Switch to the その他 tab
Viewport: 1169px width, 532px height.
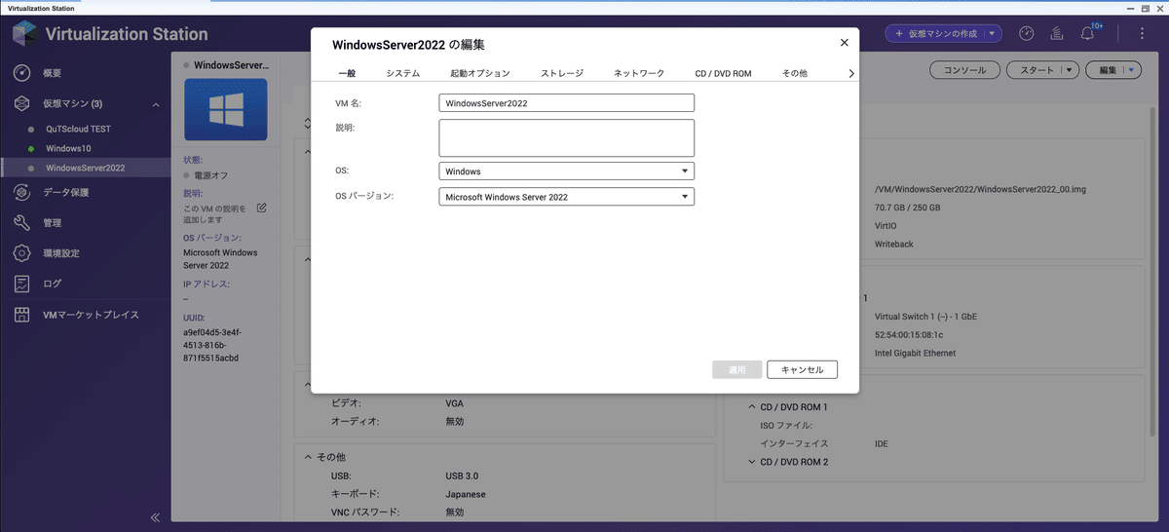pyautogui.click(x=795, y=73)
